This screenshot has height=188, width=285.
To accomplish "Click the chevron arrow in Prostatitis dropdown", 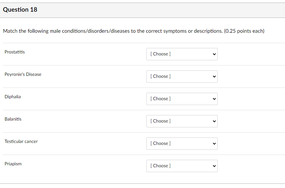I will click(214, 54).
